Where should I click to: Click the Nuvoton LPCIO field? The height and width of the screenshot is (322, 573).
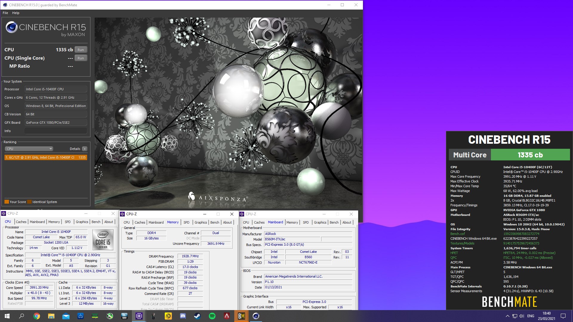click(274, 263)
